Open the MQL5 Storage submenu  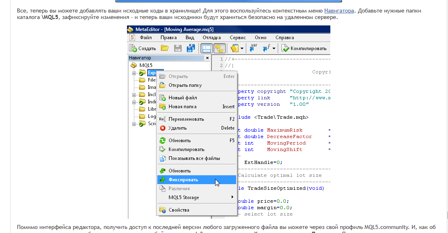(x=197, y=197)
